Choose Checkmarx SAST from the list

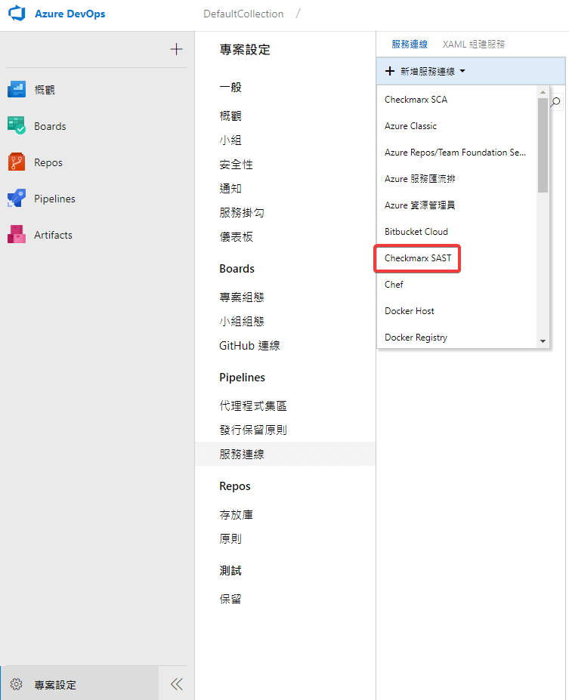pyautogui.click(x=418, y=258)
